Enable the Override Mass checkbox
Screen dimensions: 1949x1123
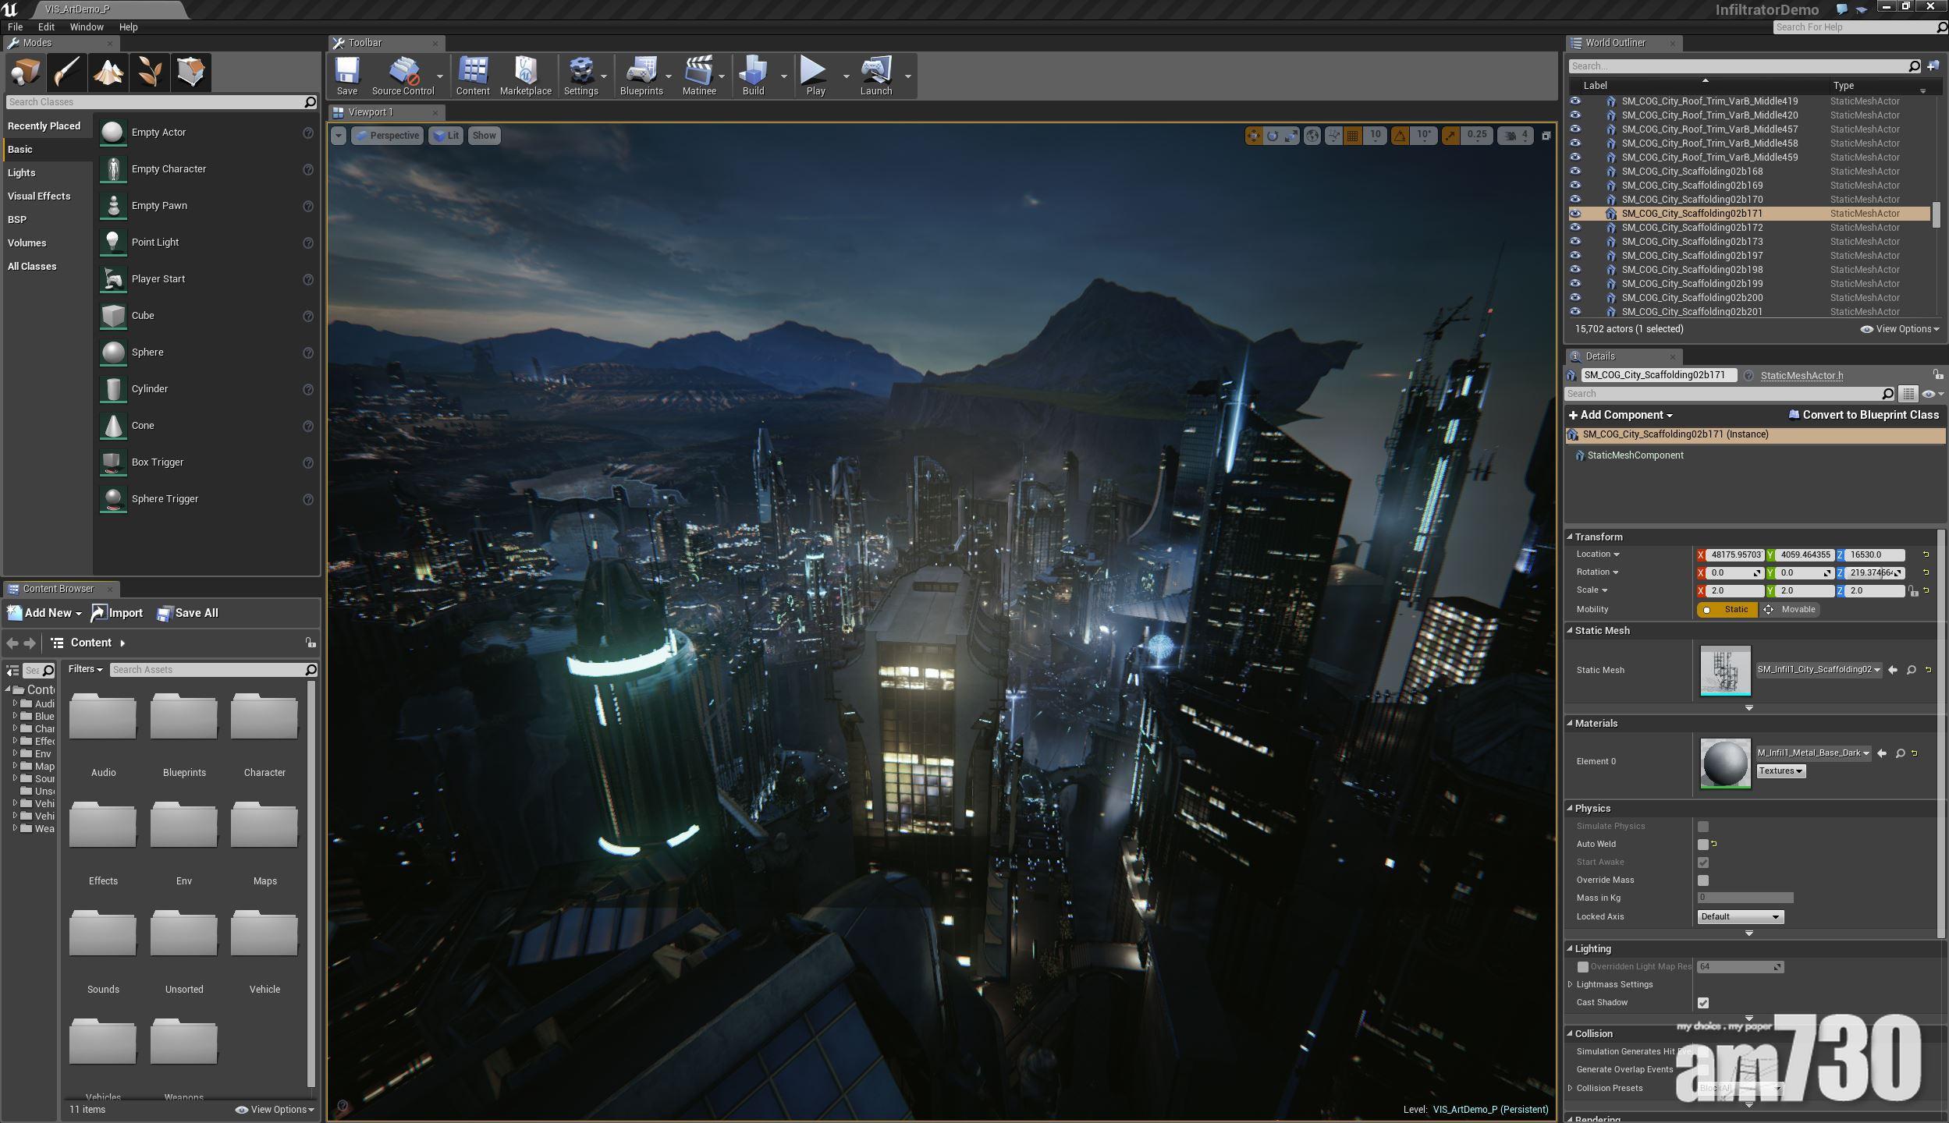(1703, 880)
